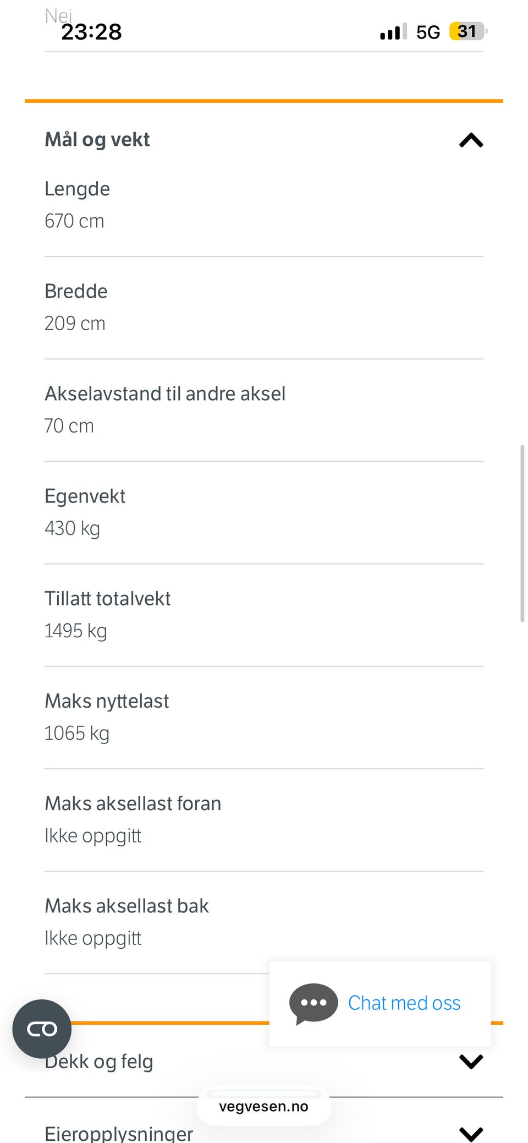
Task: Collapse the Mål og vekt chevron
Action: (x=471, y=141)
